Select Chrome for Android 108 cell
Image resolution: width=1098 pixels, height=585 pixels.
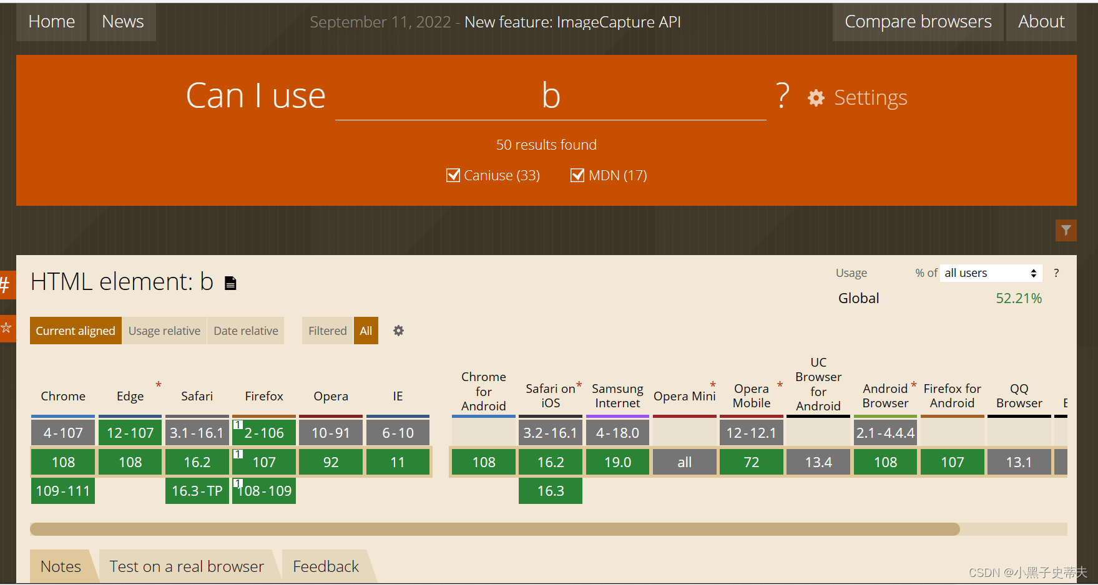(484, 462)
